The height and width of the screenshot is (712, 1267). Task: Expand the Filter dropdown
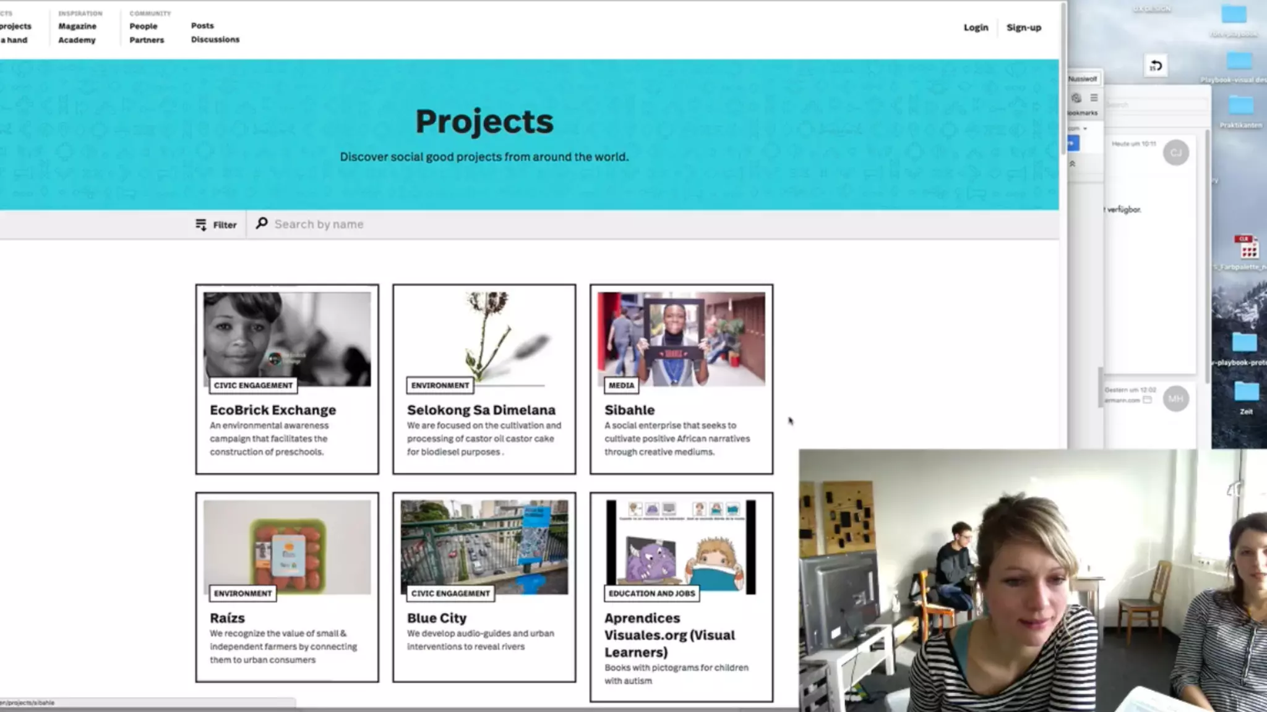coord(225,225)
